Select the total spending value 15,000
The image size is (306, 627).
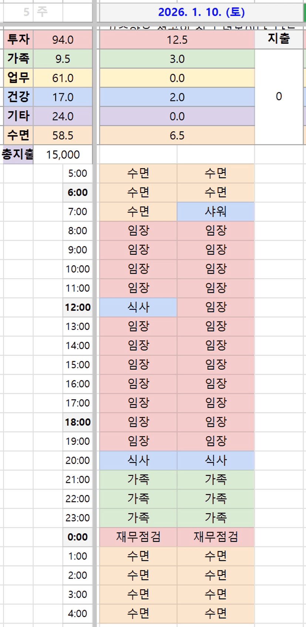(63, 154)
